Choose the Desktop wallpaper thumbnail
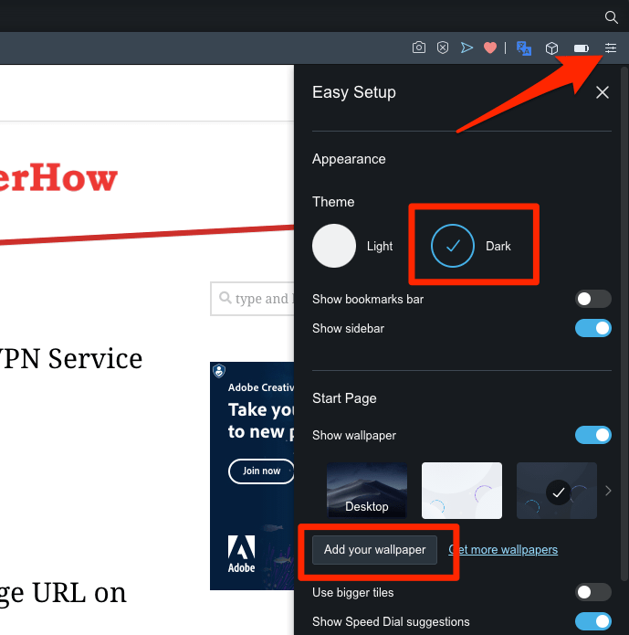The height and width of the screenshot is (635, 629). tap(366, 491)
